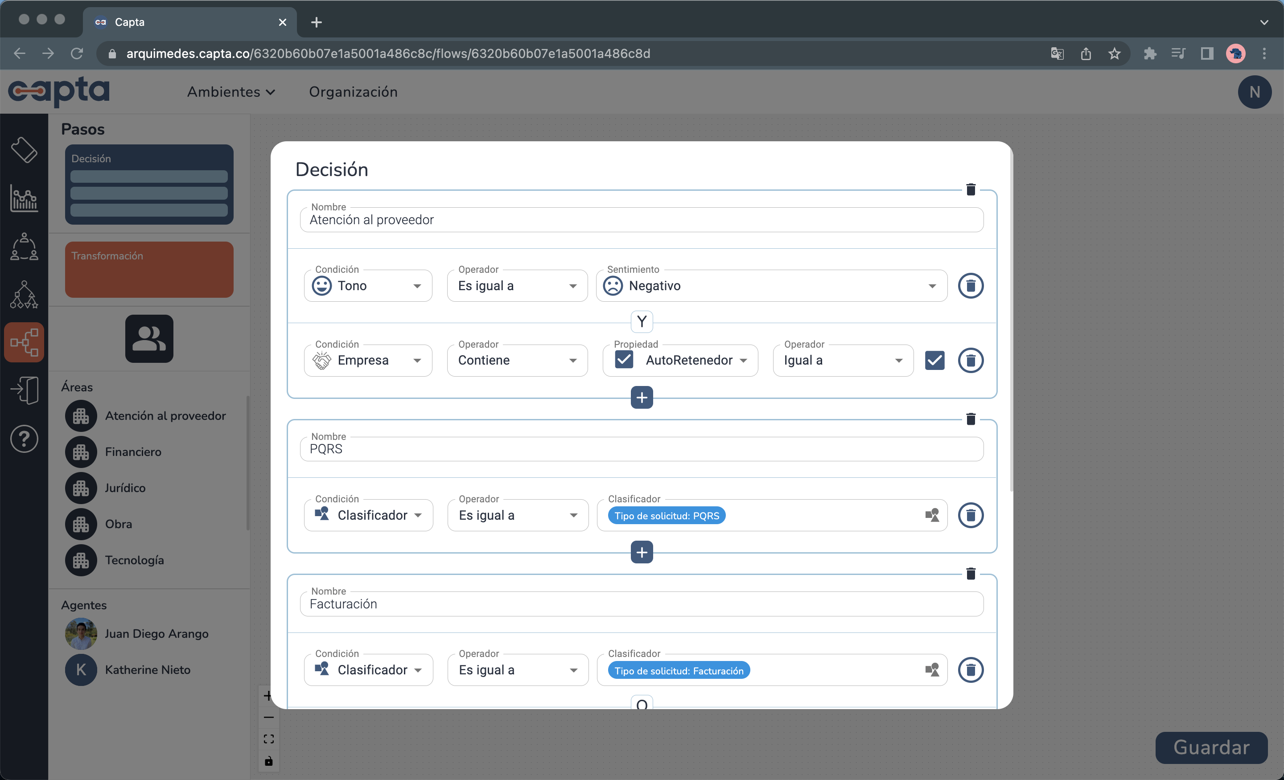The height and width of the screenshot is (780, 1284).
Task: Toggle the canvas lock control
Action: 269,761
